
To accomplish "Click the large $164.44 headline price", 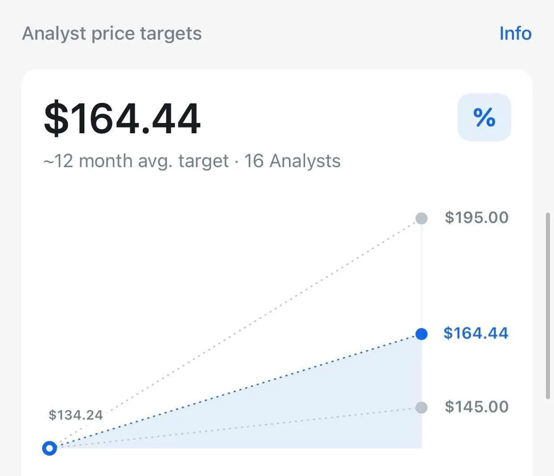I will 122,119.
